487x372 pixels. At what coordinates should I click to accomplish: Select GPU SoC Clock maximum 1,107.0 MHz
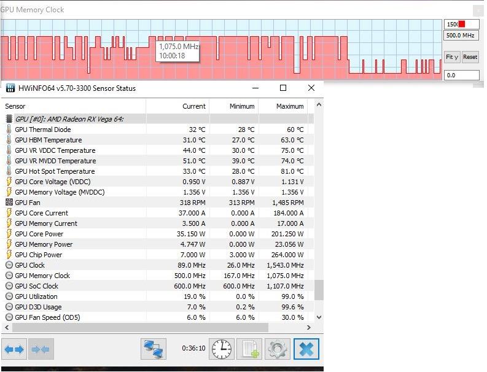click(x=285, y=286)
